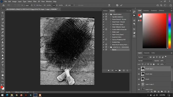The width and height of the screenshot is (173, 97).
Task: Select the Crop tool
Action: [x=2, y=26]
